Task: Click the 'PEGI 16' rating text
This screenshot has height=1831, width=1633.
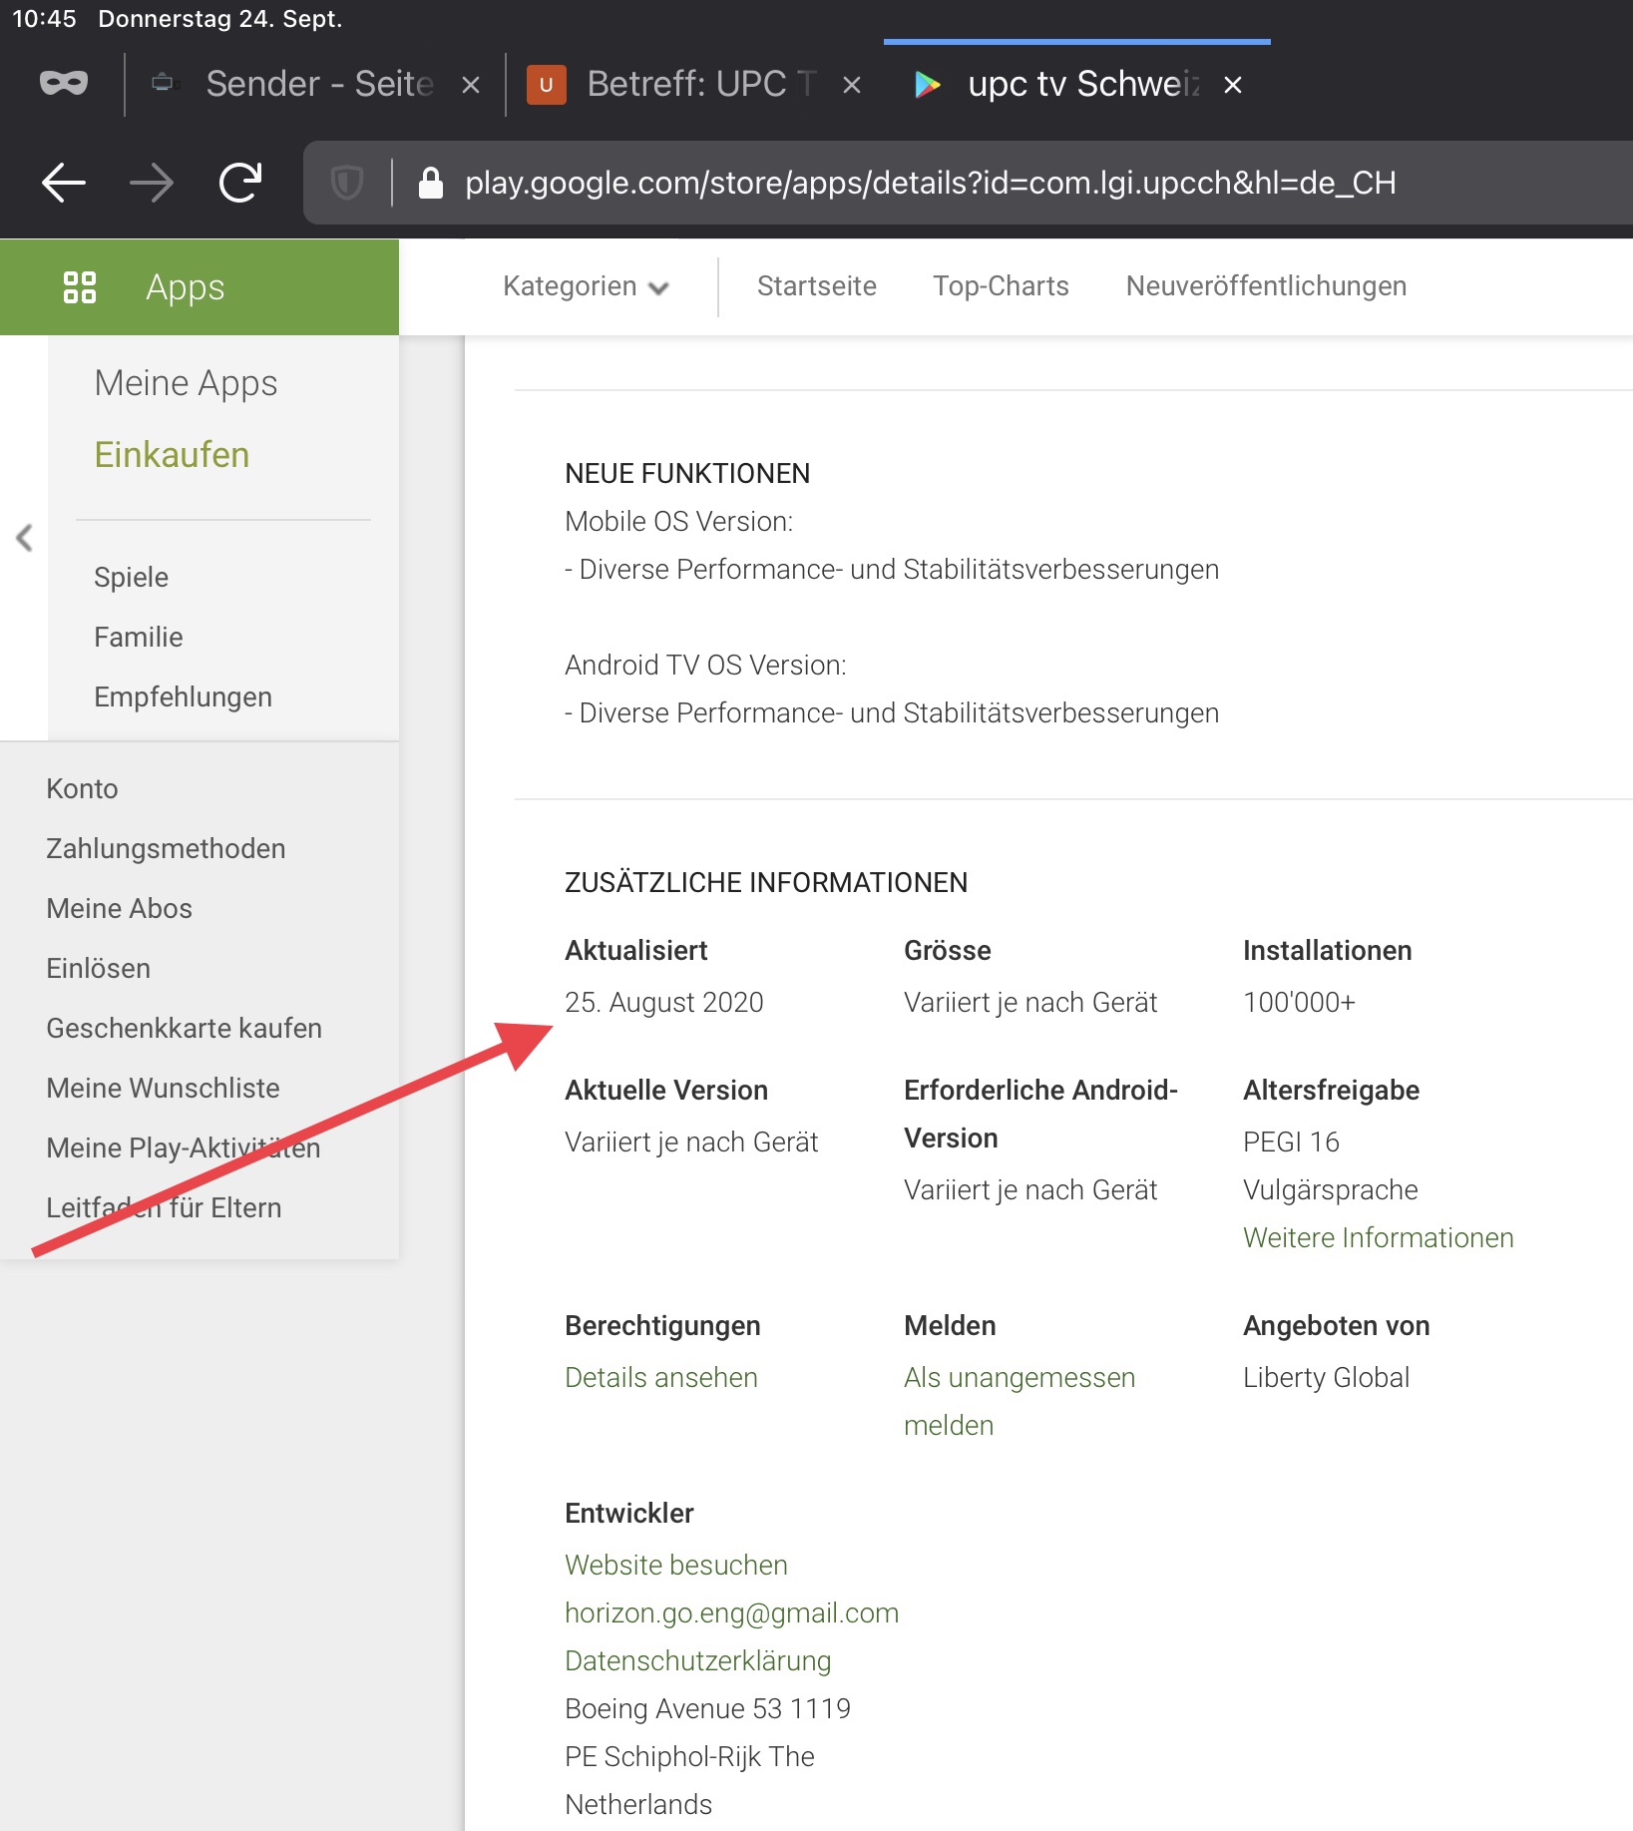Action: point(1291,1143)
